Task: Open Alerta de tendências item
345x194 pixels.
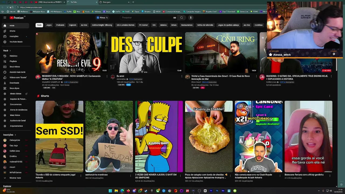Action: click(15, 110)
